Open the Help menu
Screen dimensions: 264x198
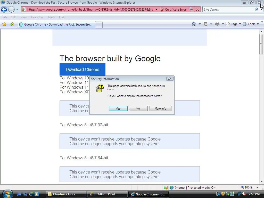[62, 17]
